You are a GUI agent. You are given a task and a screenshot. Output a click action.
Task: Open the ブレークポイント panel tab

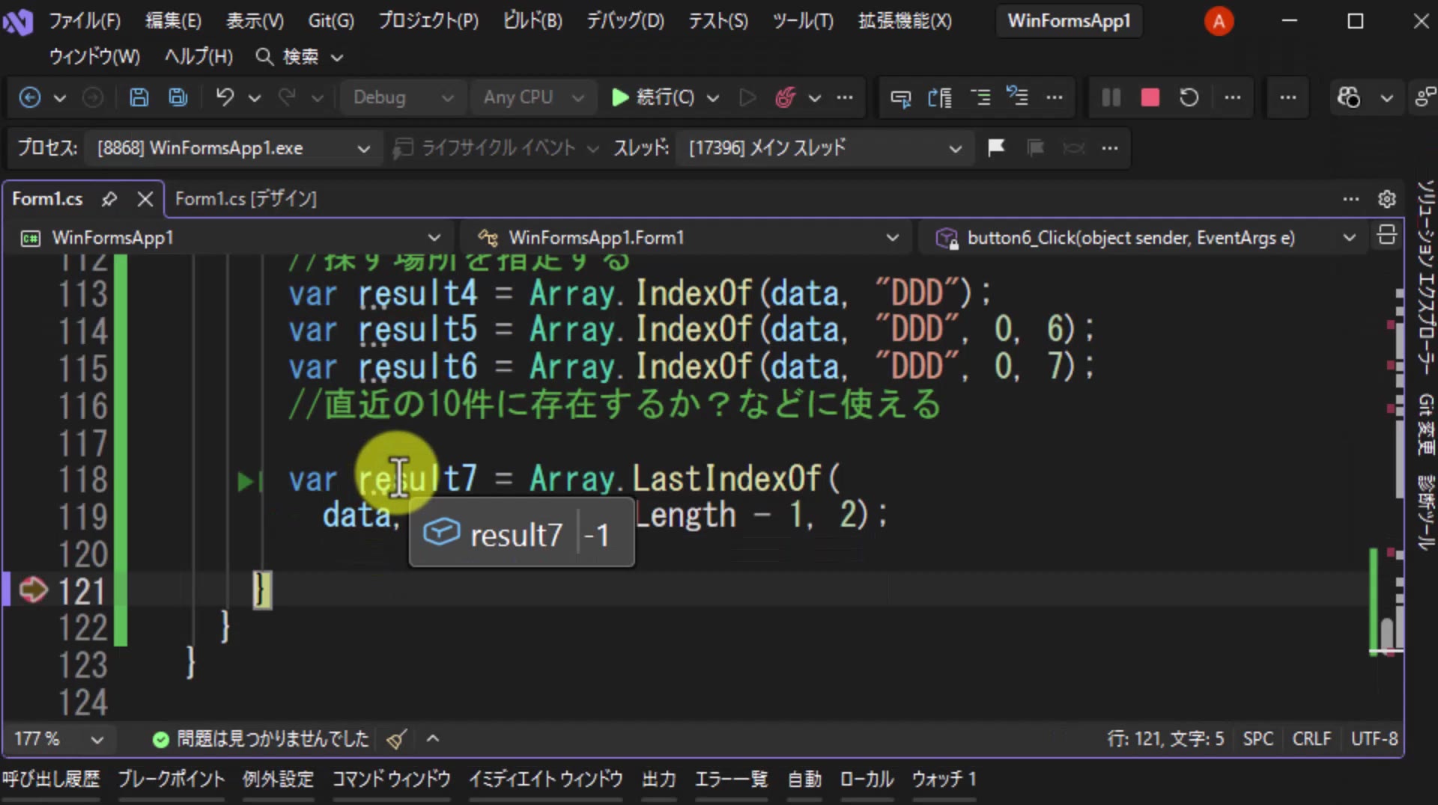point(172,780)
